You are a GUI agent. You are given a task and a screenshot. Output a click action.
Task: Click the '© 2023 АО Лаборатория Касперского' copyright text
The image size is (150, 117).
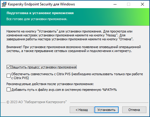pos(36,102)
